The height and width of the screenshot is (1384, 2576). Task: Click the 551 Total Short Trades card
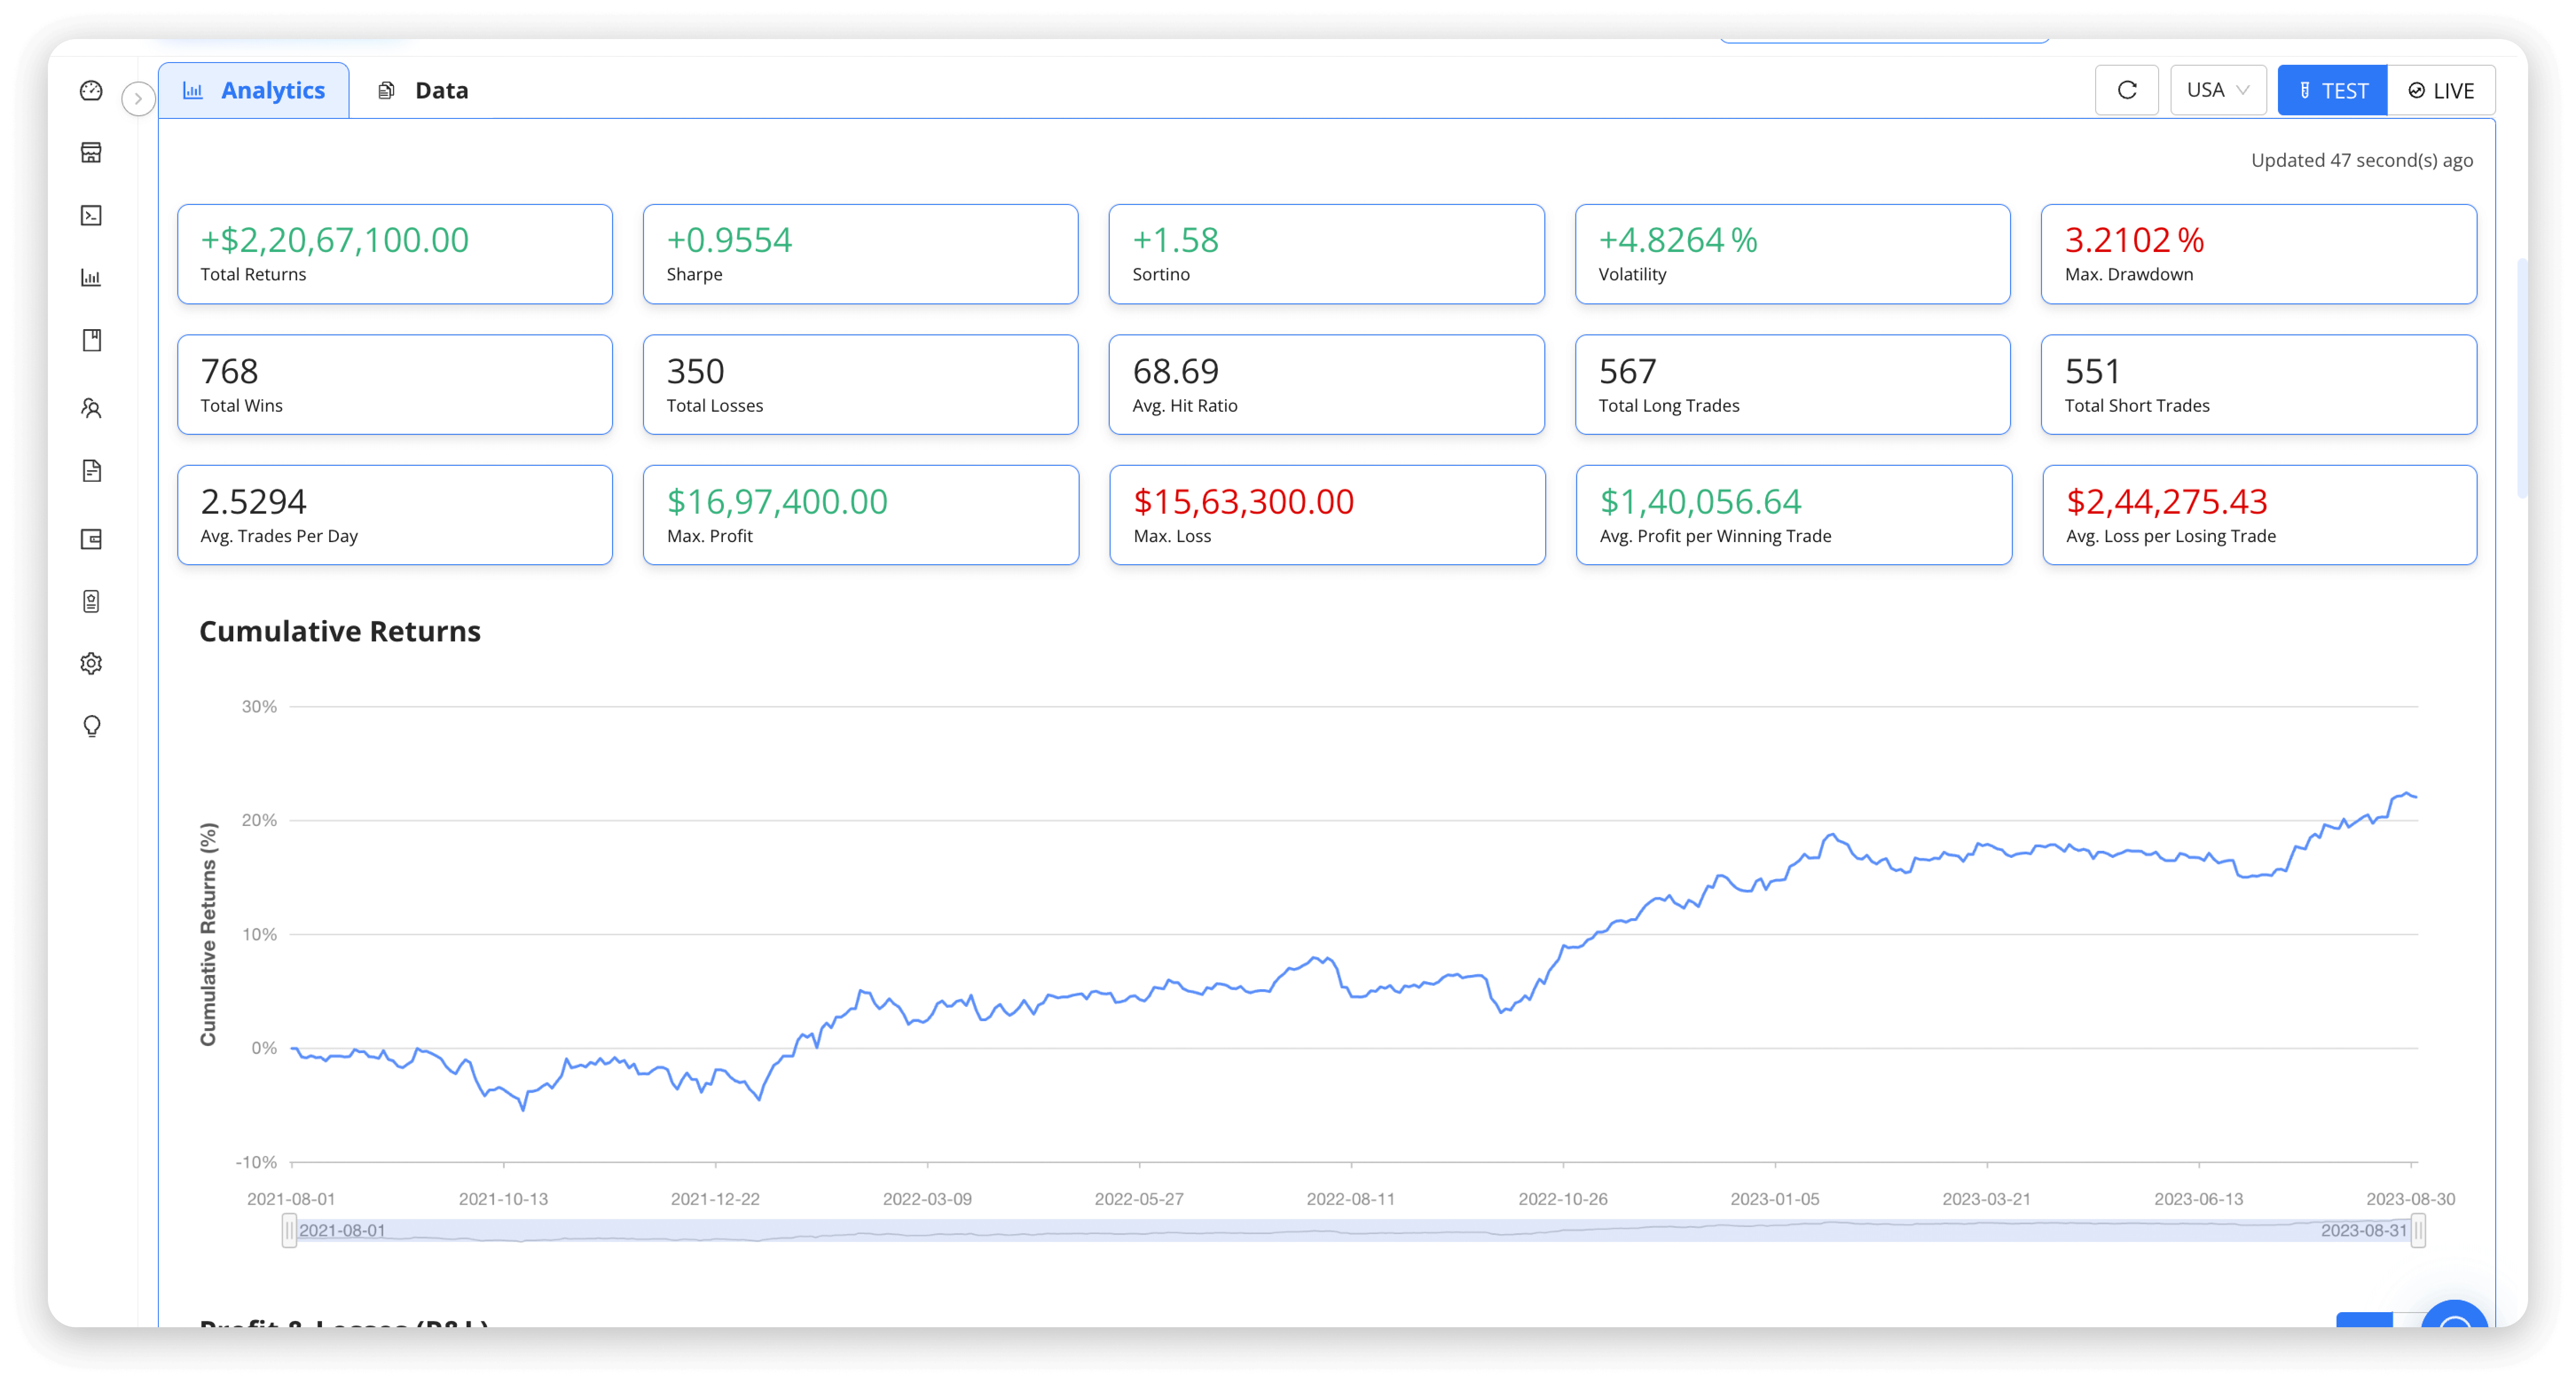[2258, 384]
